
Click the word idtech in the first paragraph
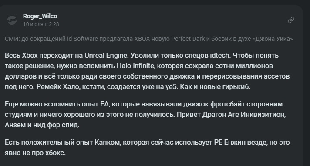tap(219, 56)
